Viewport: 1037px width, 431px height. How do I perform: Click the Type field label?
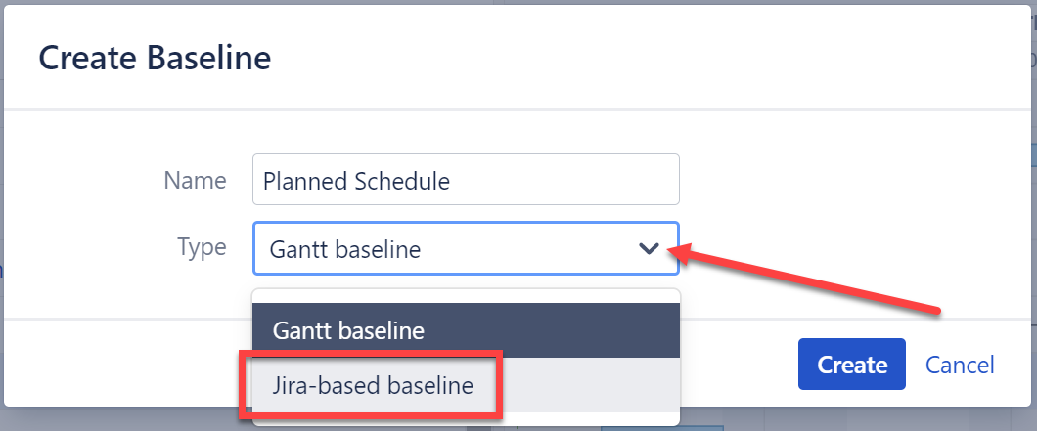[202, 247]
